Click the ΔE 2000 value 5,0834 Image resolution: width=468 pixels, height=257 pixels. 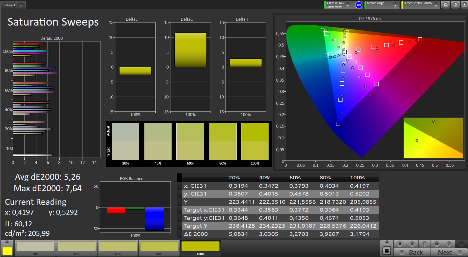238,234
